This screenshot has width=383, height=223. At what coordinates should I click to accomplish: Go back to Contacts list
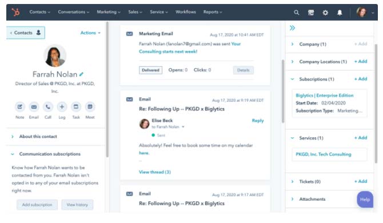[x=26, y=33]
